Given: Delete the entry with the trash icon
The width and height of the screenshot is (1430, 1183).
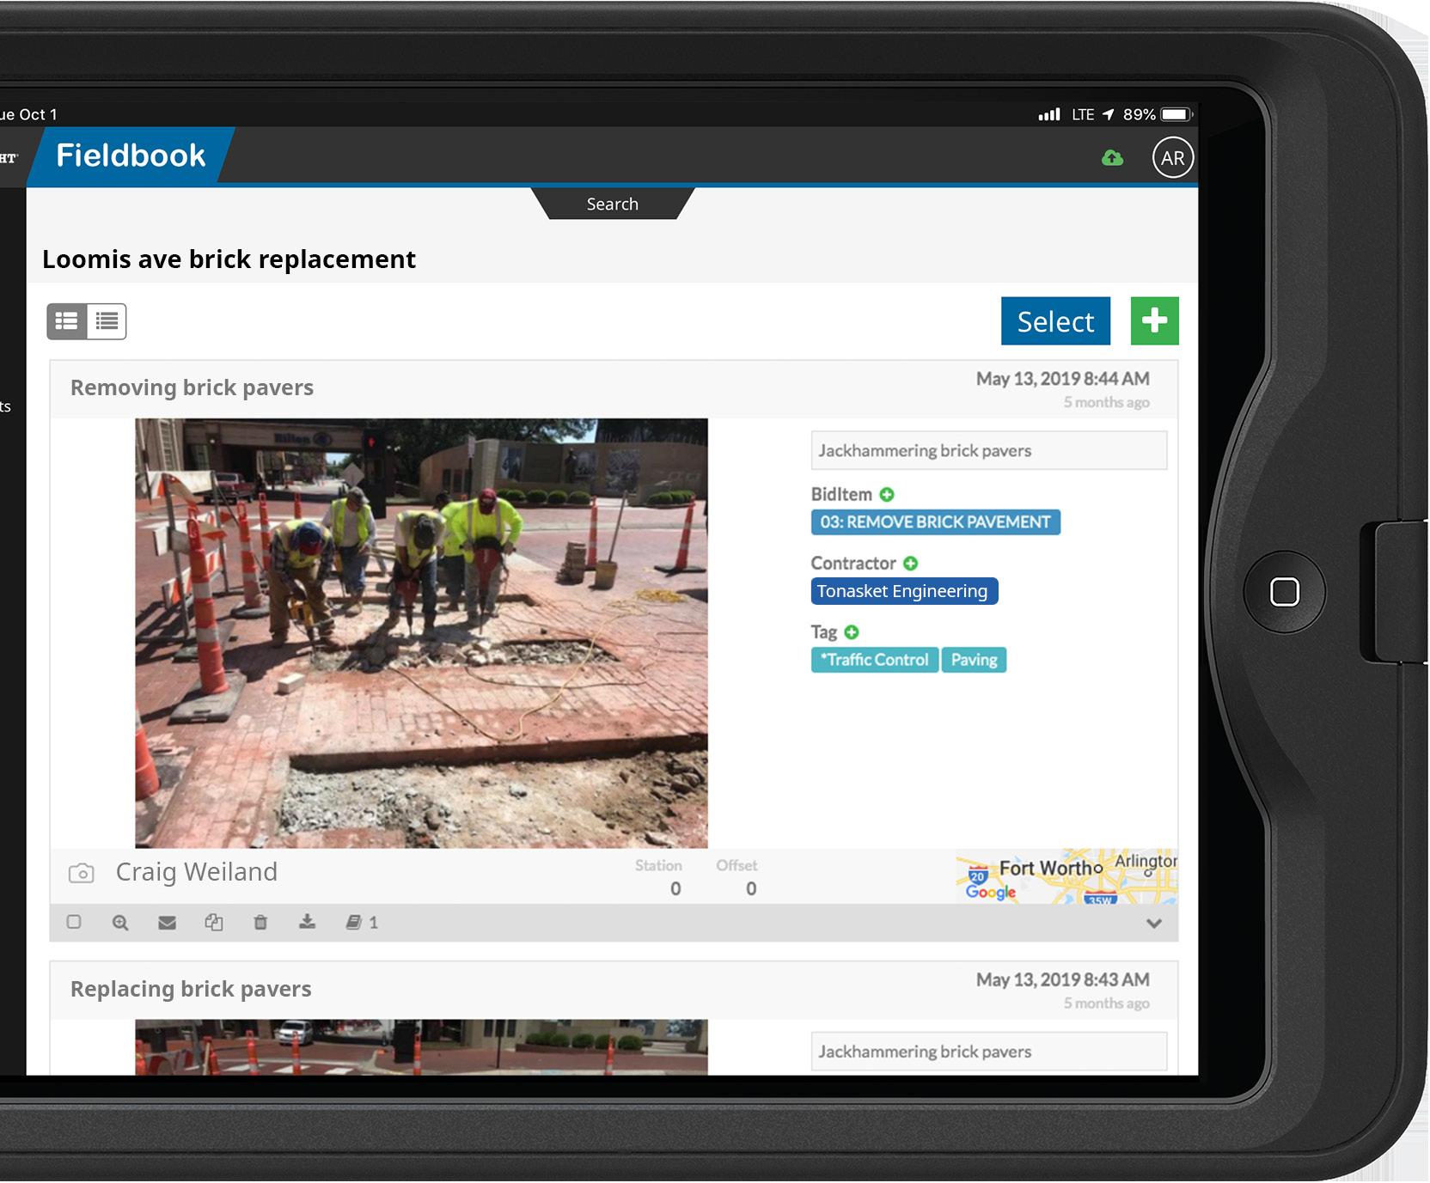Looking at the screenshot, I should pos(260,923).
